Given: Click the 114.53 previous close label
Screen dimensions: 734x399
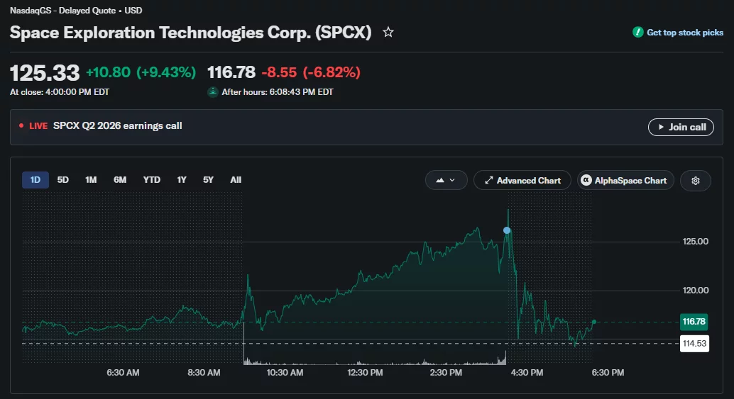Looking at the screenshot, I should click(x=694, y=344).
